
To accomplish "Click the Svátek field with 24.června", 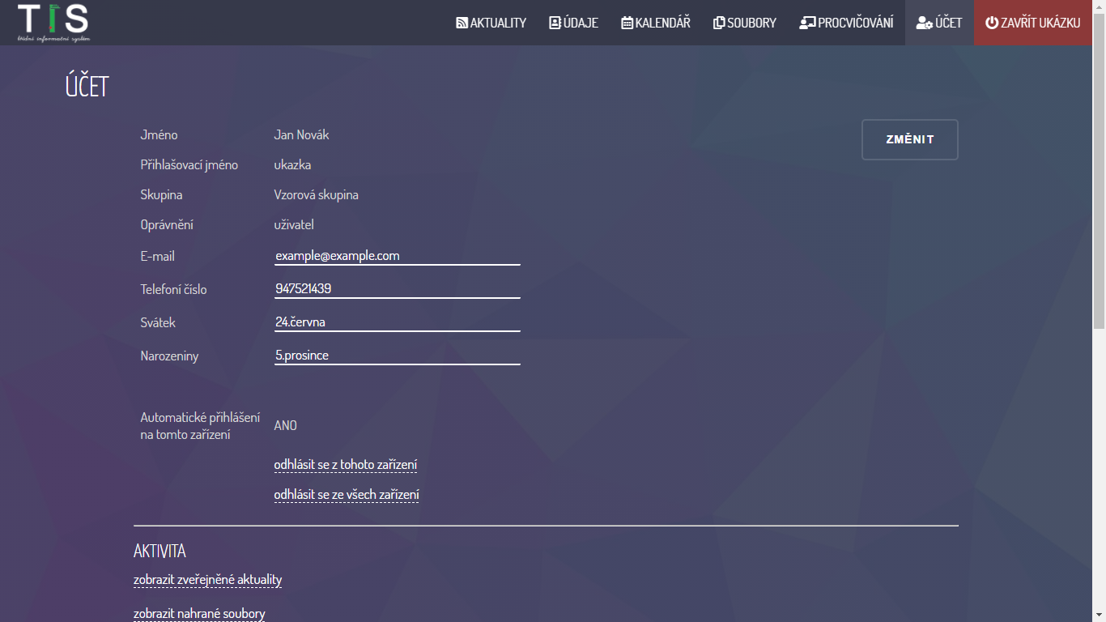I will point(397,322).
